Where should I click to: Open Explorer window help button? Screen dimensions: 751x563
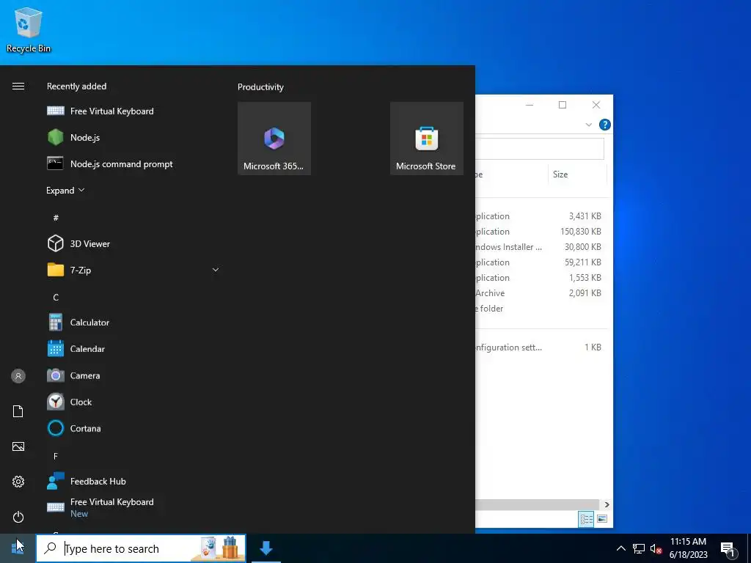(605, 125)
